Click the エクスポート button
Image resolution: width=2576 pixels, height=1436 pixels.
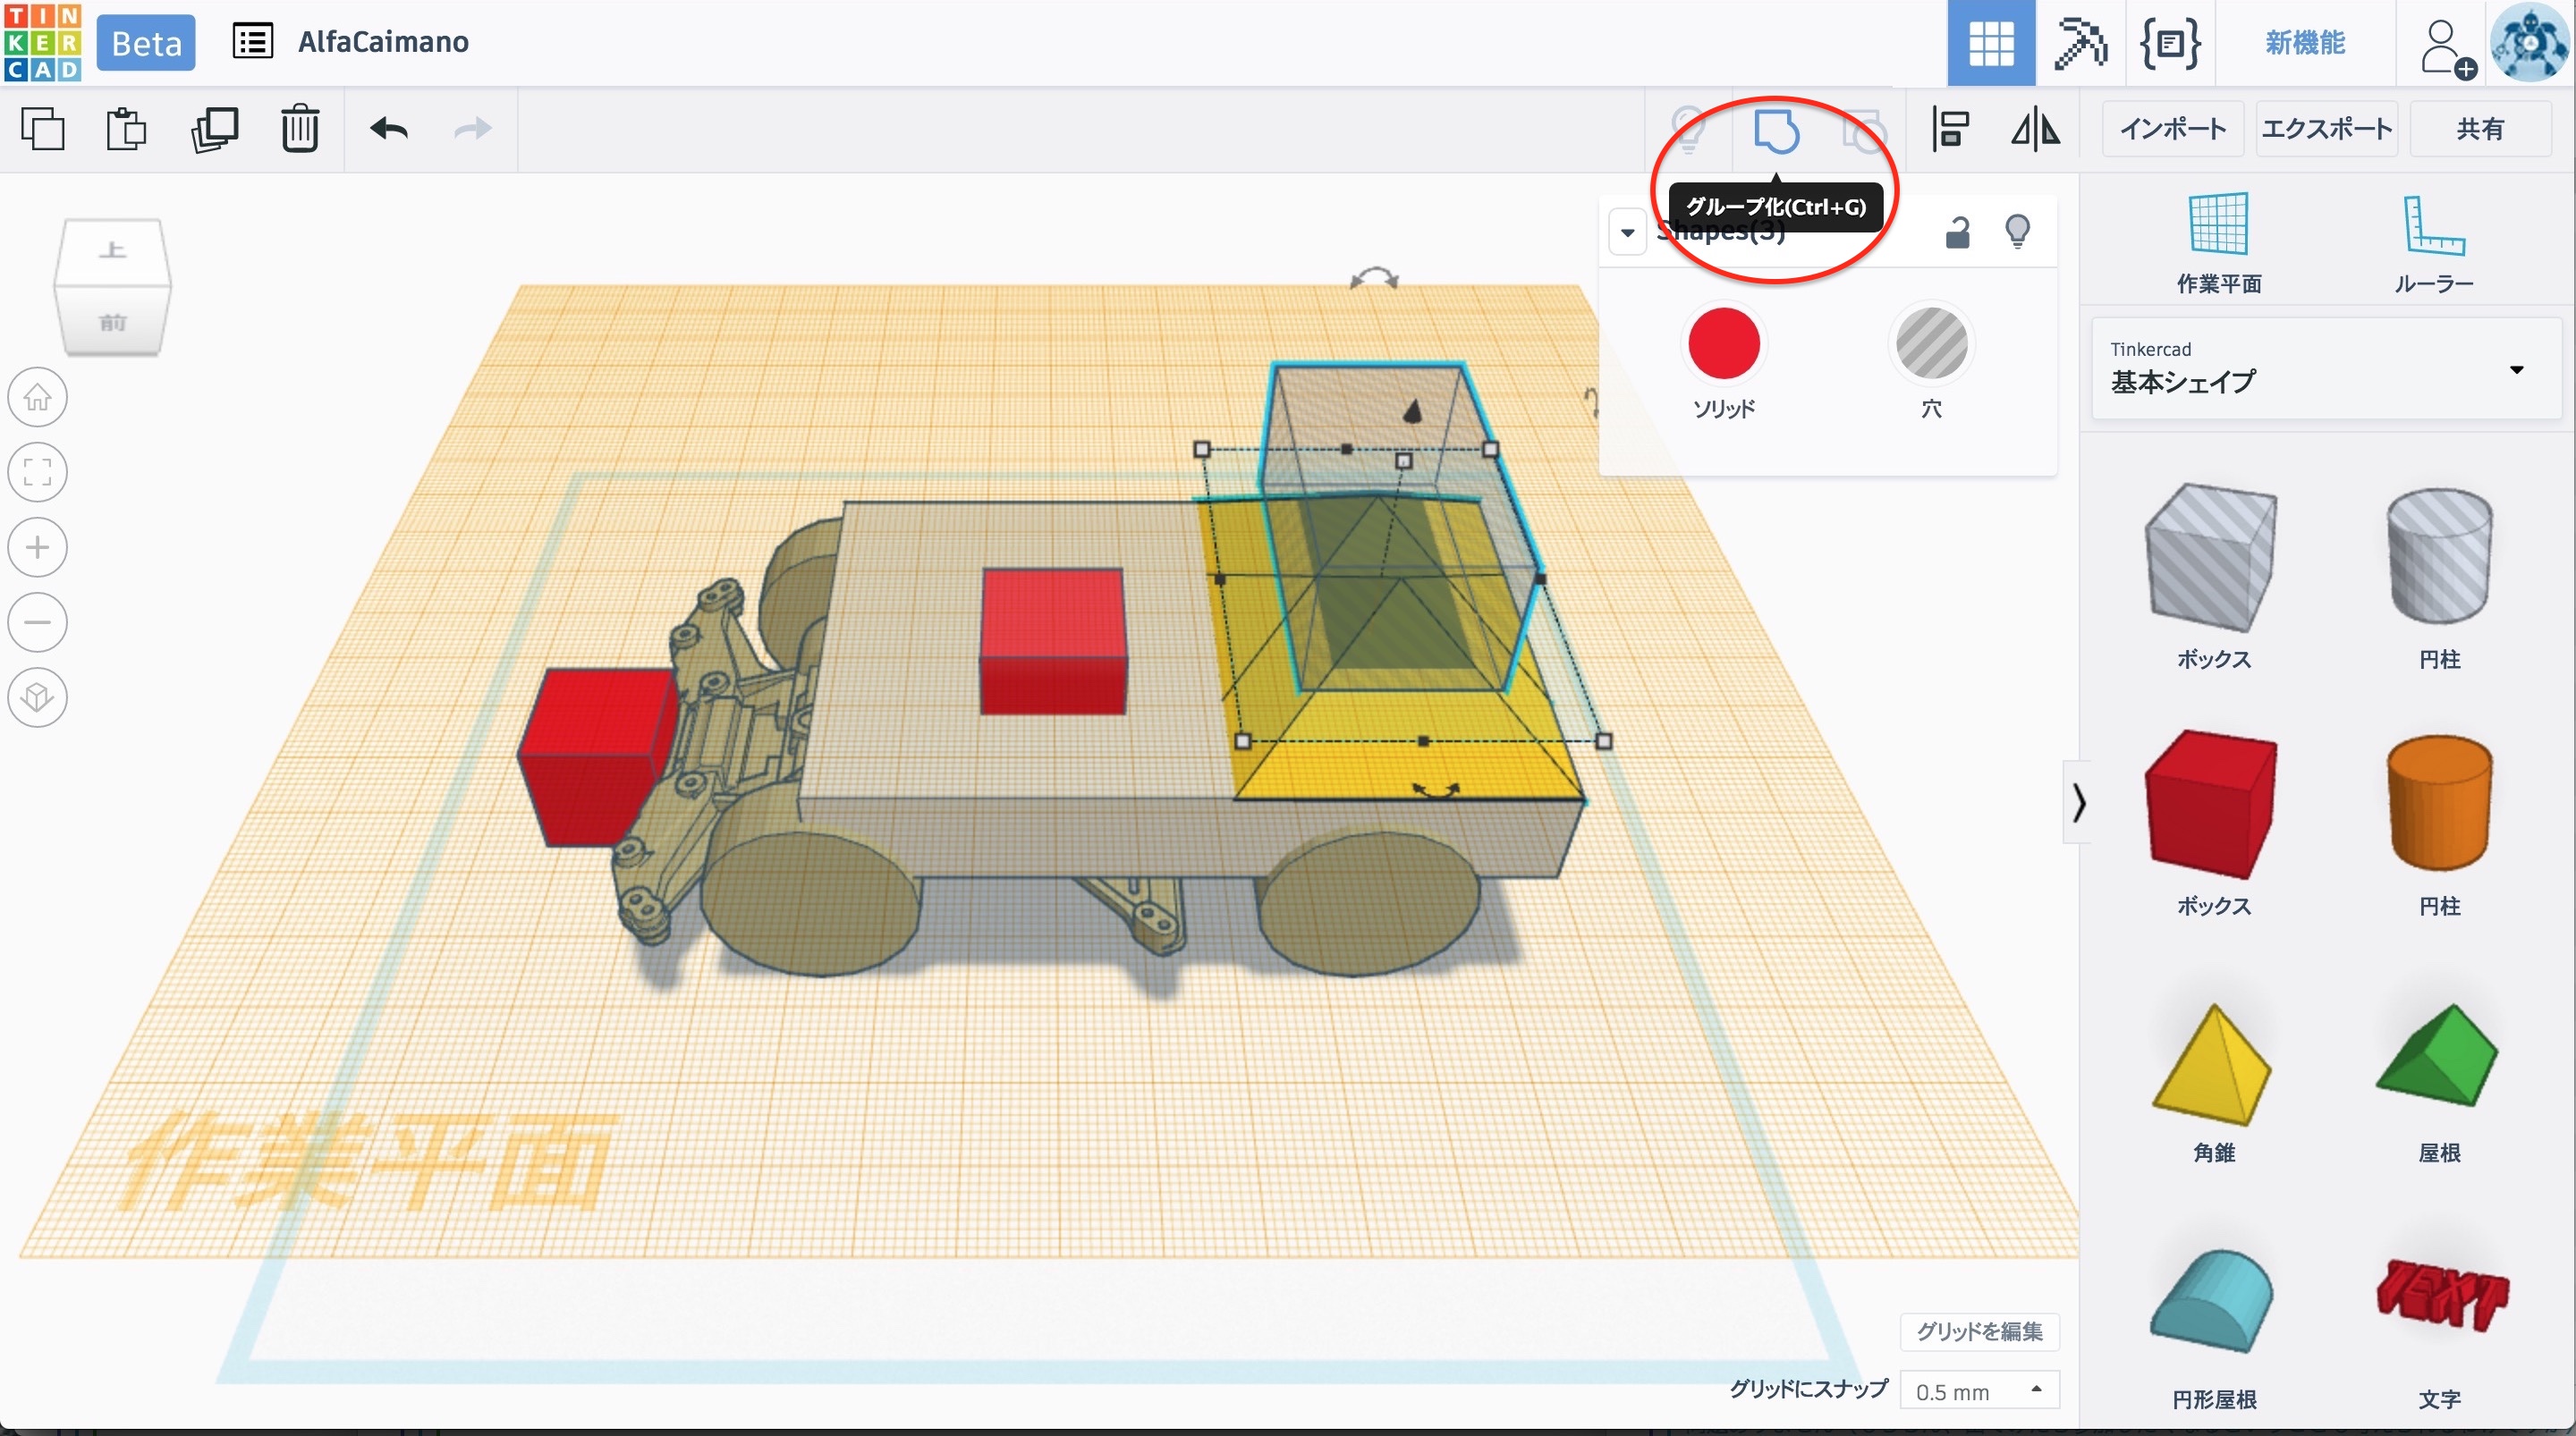(x=2326, y=129)
